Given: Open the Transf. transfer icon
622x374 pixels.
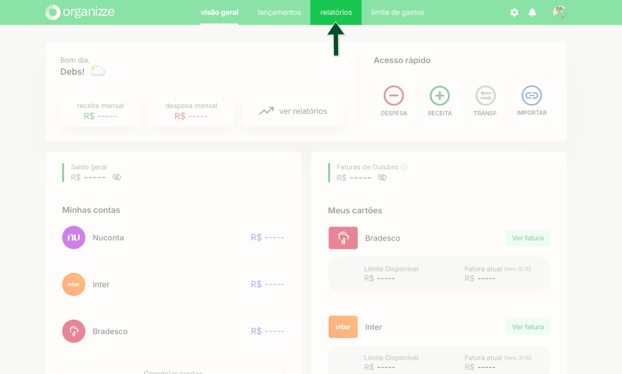Looking at the screenshot, I should click(x=486, y=95).
